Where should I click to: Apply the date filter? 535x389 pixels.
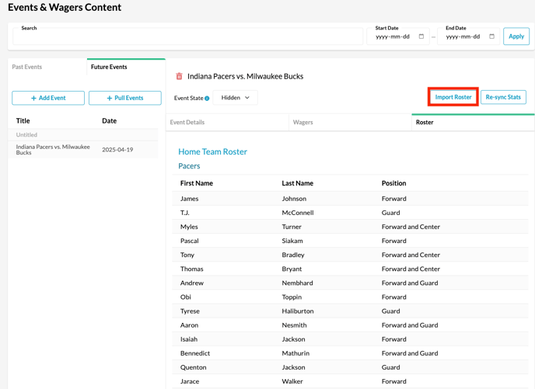pos(516,36)
